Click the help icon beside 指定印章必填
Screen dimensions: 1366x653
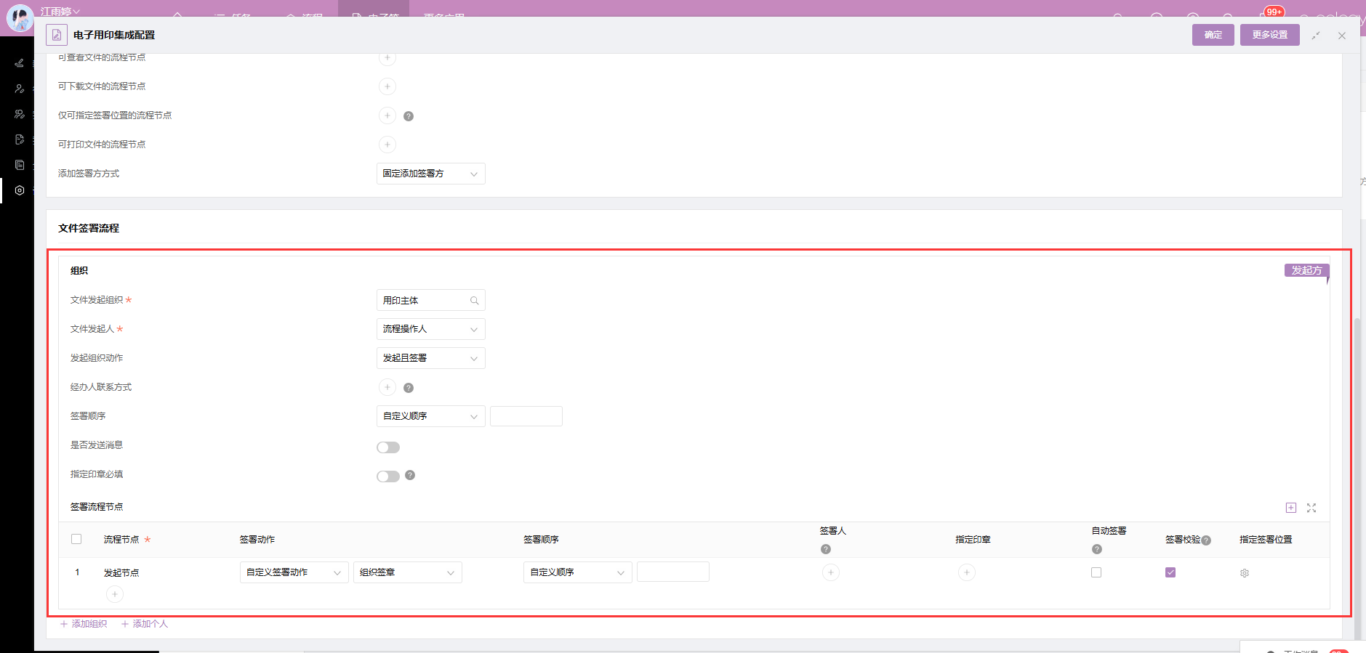(410, 475)
